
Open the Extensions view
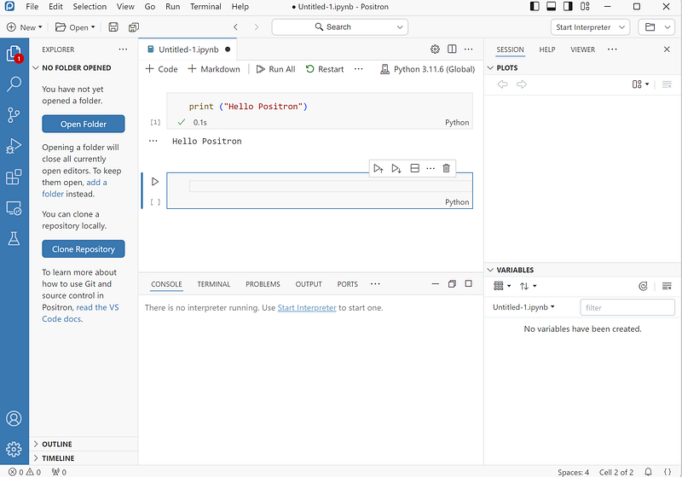14,177
